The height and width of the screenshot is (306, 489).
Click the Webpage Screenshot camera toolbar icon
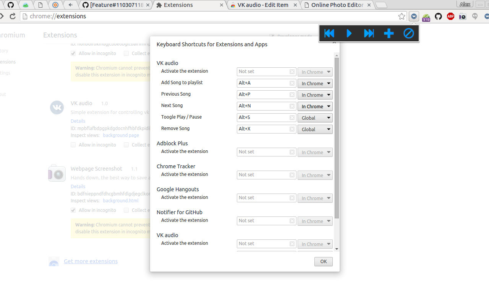coord(463,16)
